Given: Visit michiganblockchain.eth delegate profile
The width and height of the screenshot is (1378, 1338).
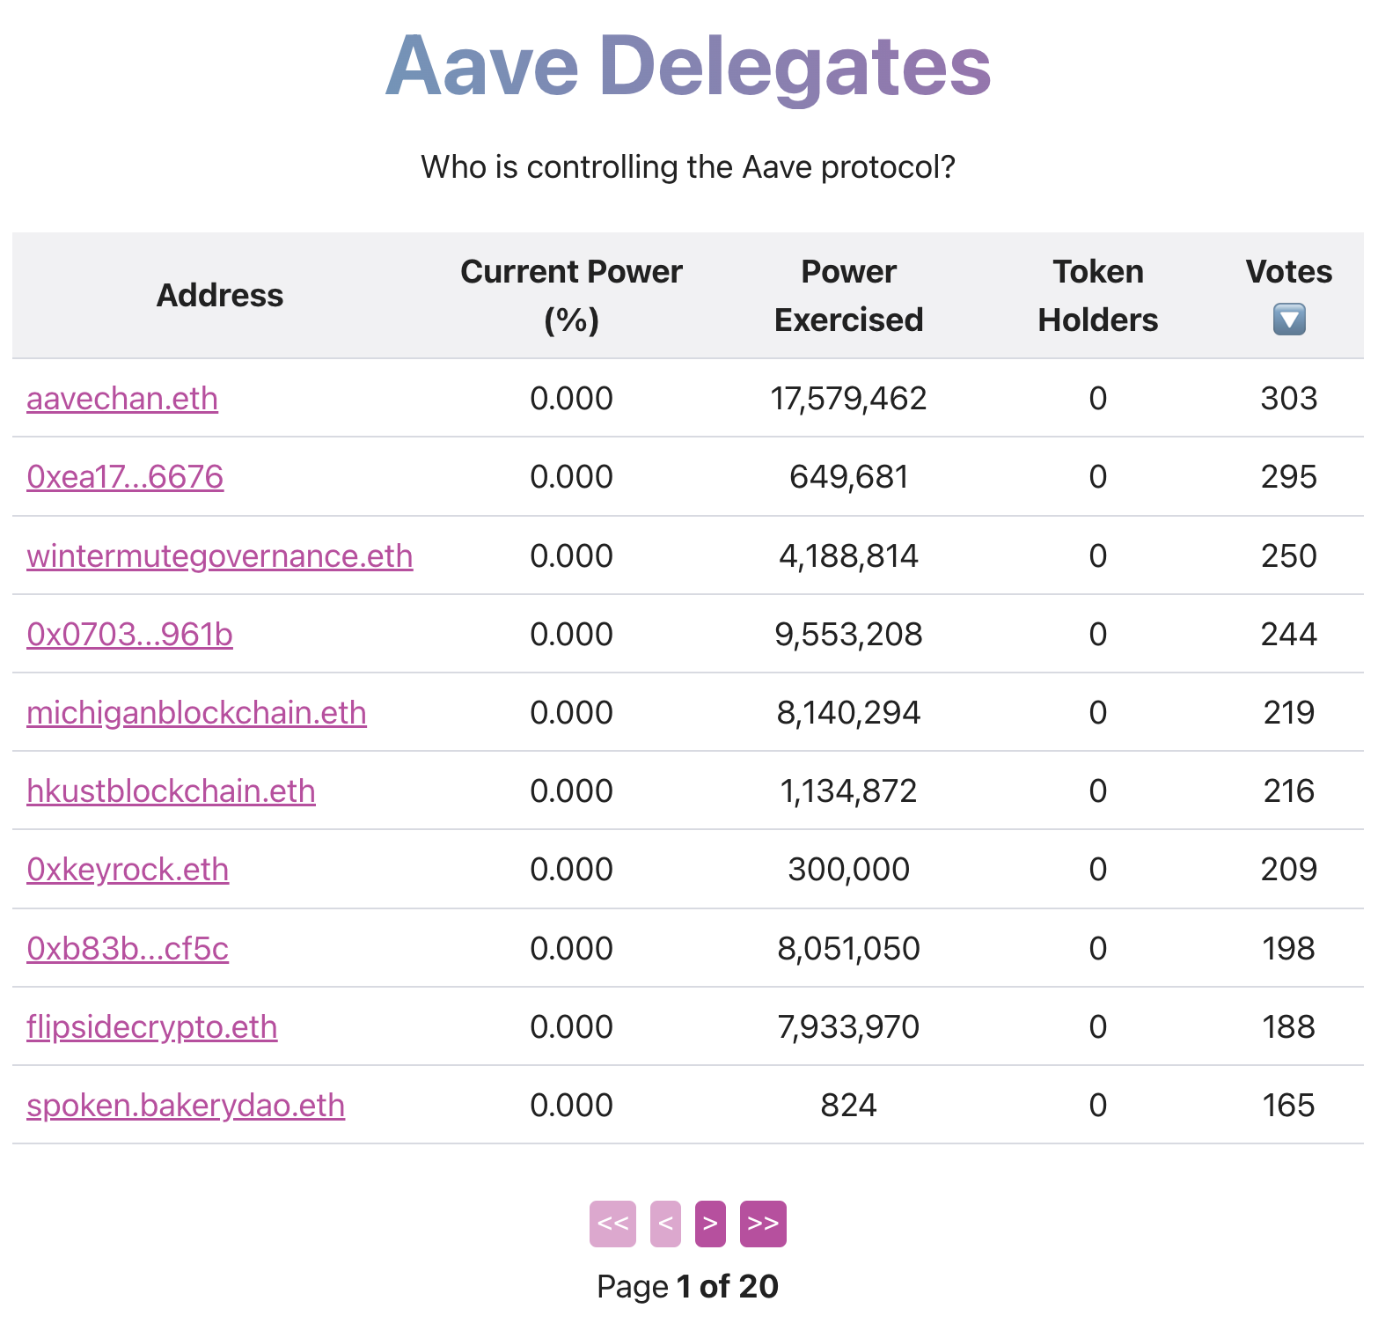Looking at the screenshot, I should click(196, 713).
